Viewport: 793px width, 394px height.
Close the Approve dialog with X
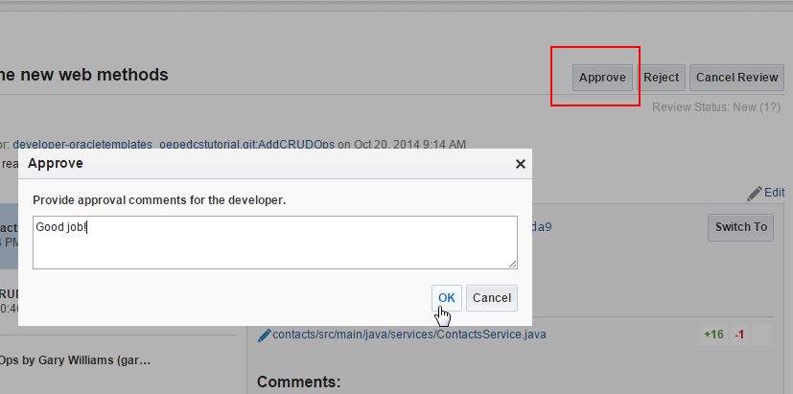(x=520, y=164)
